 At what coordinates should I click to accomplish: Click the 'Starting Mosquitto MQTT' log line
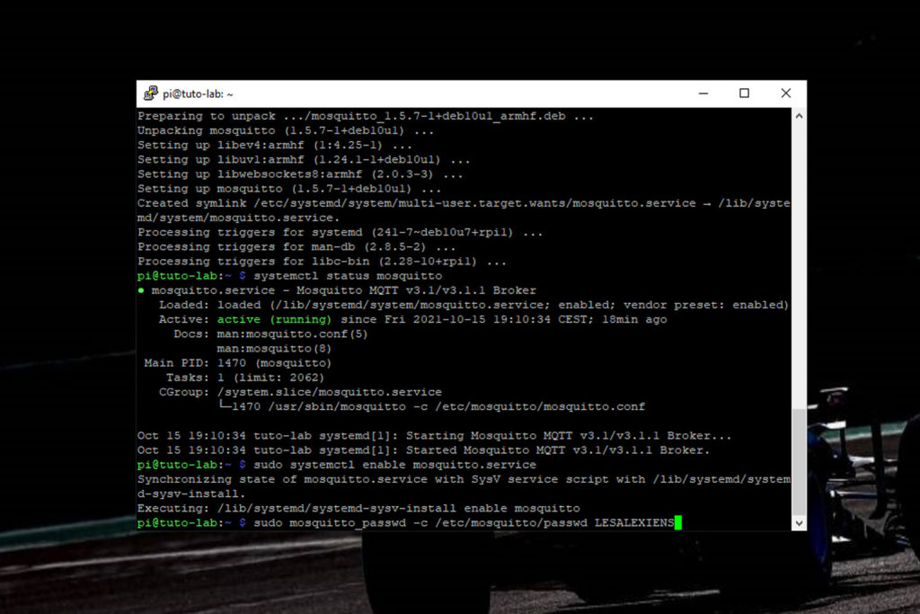[x=434, y=435]
